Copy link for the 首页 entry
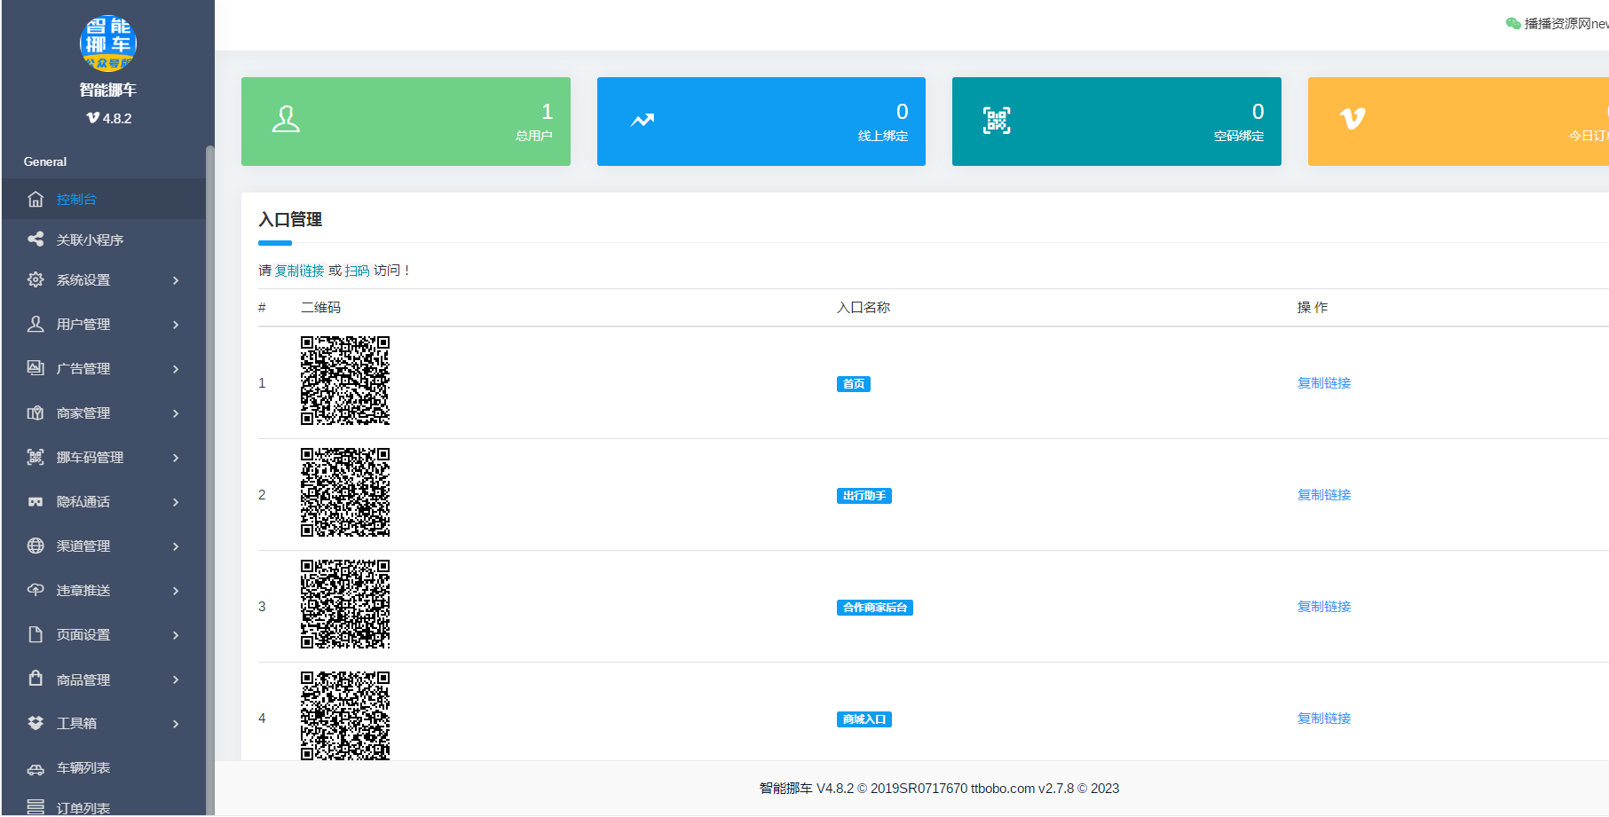This screenshot has height=817, width=1609. click(1324, 383)
